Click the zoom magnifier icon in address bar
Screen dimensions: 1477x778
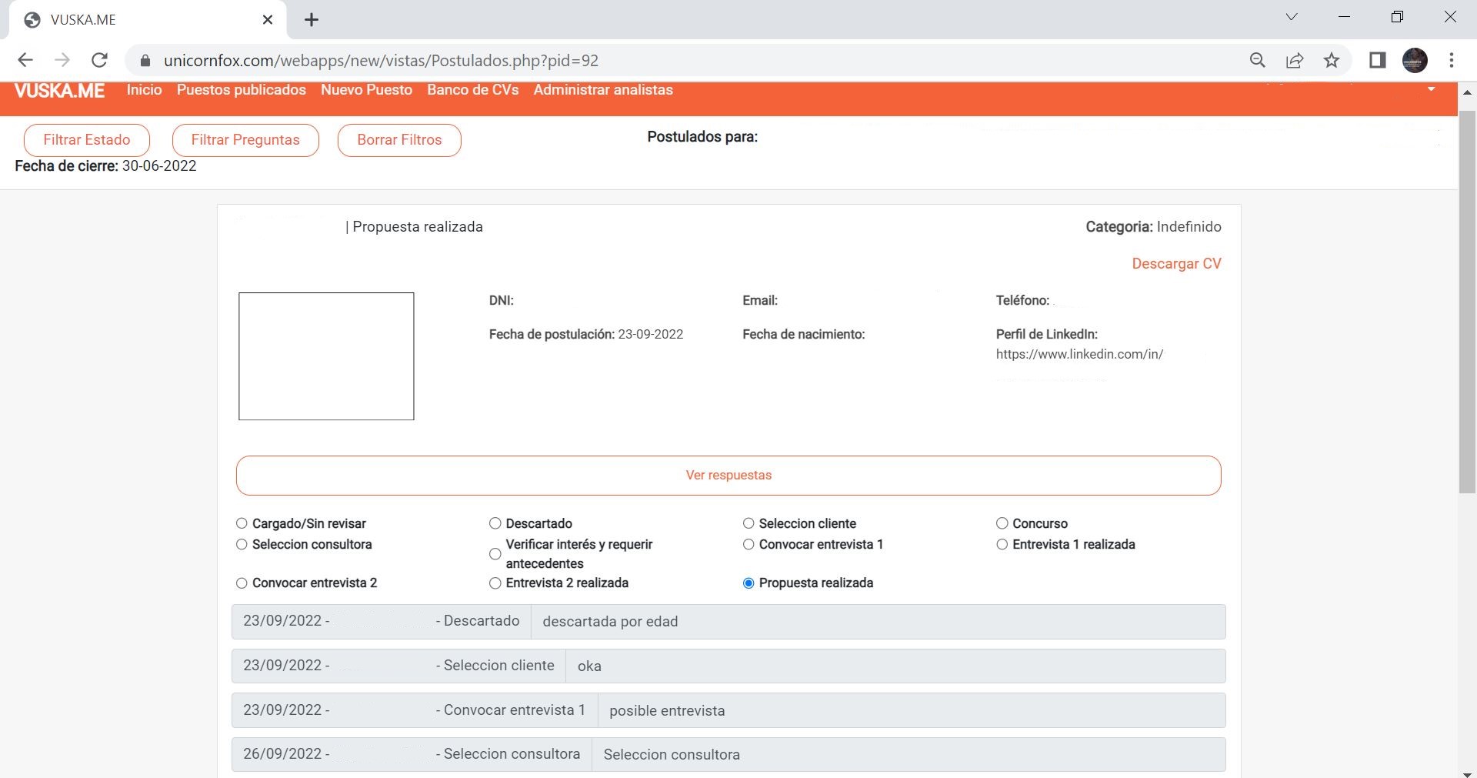[x=1258, y=60]
